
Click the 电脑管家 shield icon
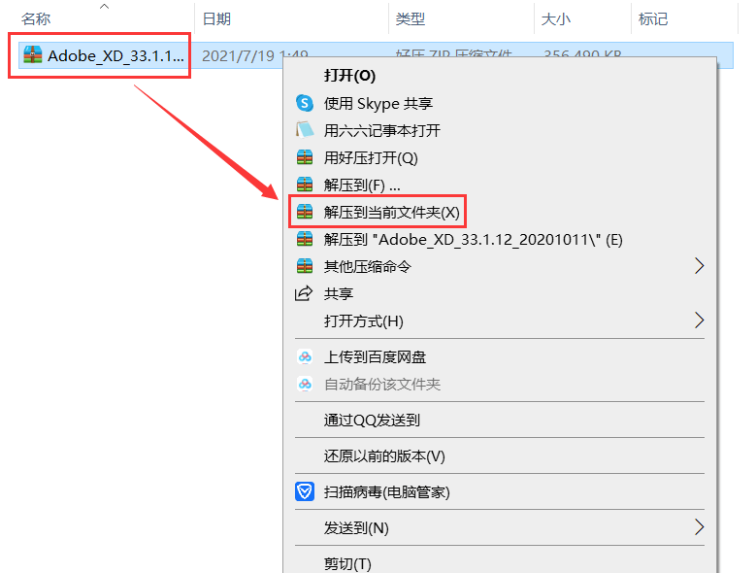click(304, 491)
